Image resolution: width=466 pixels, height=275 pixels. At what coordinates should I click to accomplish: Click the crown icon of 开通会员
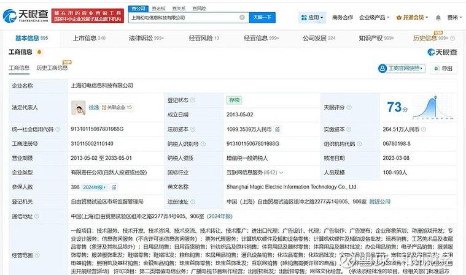[399, 18]
